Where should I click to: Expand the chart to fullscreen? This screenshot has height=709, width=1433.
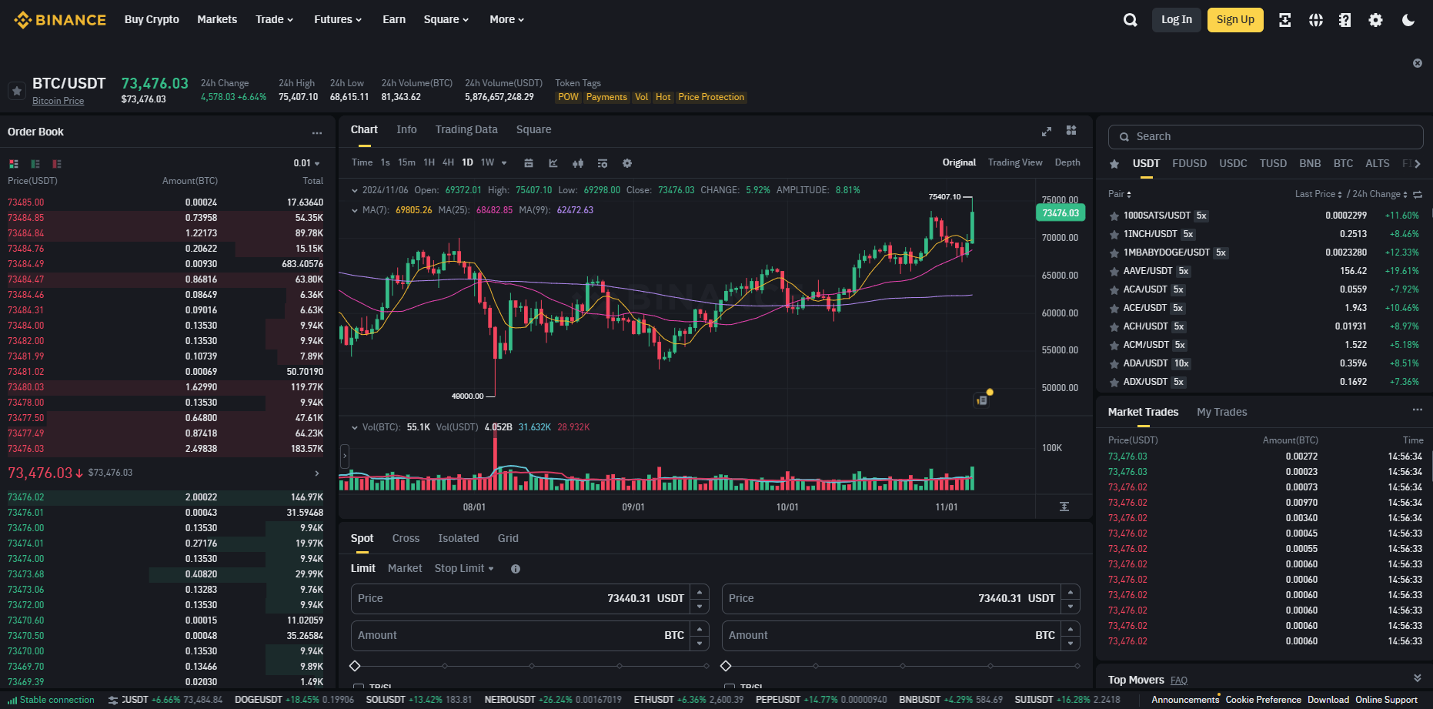(x=1047, y=131)
